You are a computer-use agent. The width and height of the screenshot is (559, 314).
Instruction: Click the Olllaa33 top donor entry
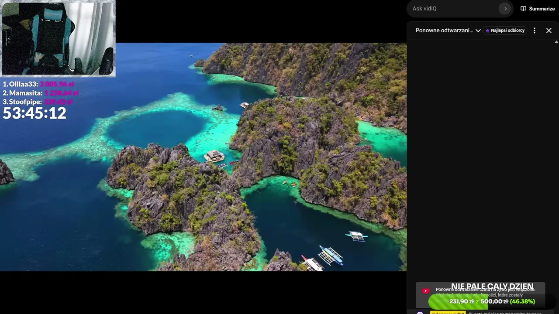[x=38, y=84]
